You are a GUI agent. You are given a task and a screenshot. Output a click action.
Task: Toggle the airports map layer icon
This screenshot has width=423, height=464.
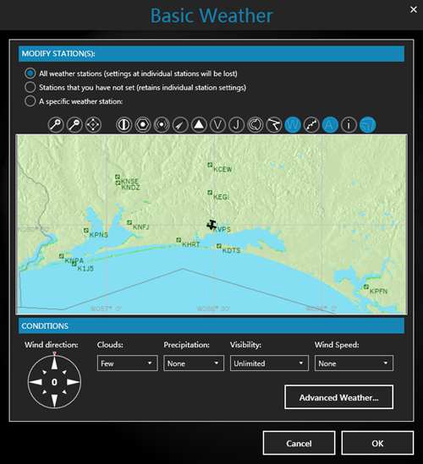click(124, 124)
